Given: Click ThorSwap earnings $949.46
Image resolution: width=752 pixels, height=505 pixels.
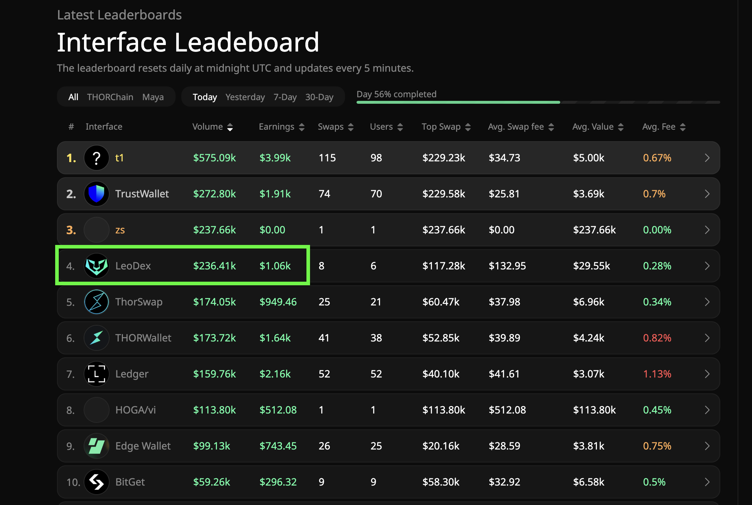Looking at the screenshot, I should point(278,302).
